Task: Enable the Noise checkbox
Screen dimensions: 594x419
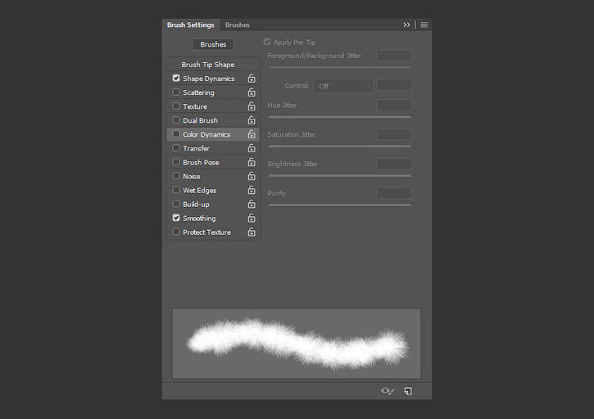Action: point(176,176)
